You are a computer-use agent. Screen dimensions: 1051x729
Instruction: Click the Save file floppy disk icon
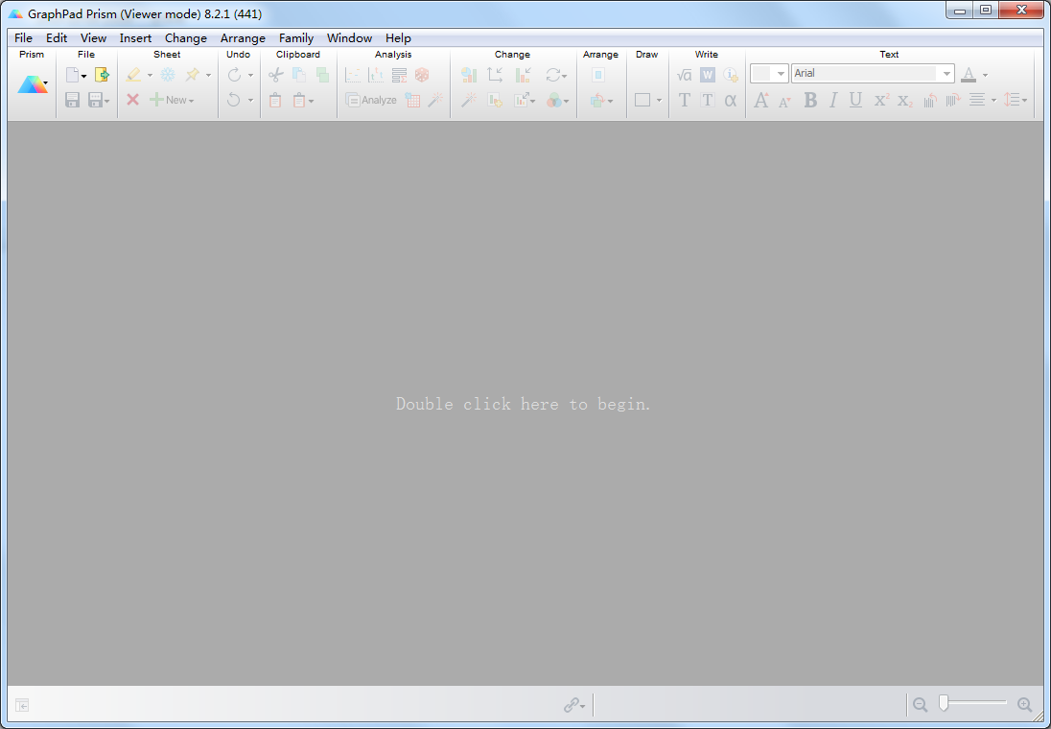tap(72, 100)
